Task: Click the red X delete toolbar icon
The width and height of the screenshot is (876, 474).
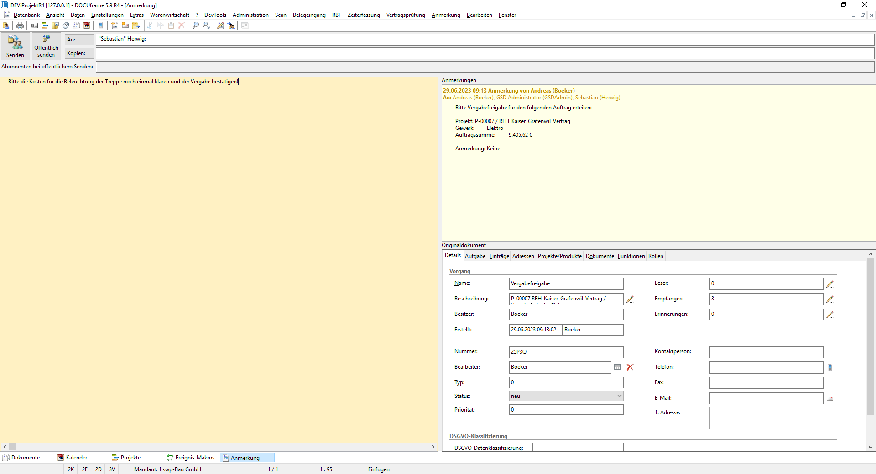Action: click(182, 26)
